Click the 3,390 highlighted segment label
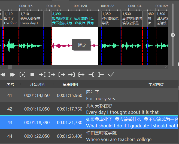The image size is (179, 144). pos(56,14)
